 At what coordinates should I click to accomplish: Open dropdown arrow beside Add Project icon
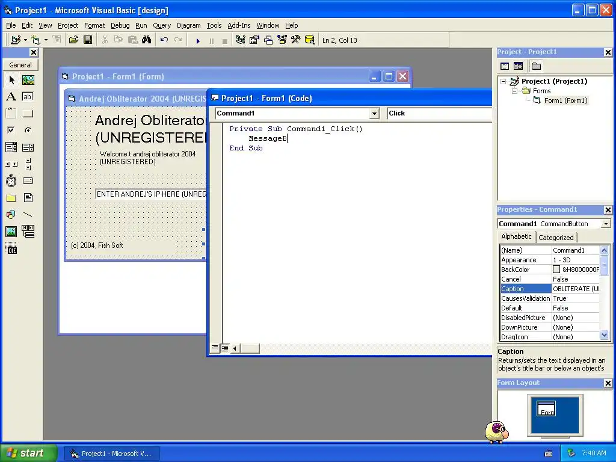[x=25, y=40]
